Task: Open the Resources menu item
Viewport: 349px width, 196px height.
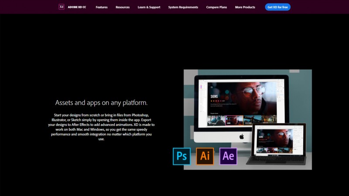Action: pyautogui.click(x=123, y=7)
